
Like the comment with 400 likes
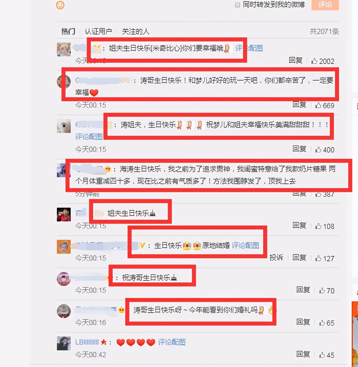coord(318,150)
